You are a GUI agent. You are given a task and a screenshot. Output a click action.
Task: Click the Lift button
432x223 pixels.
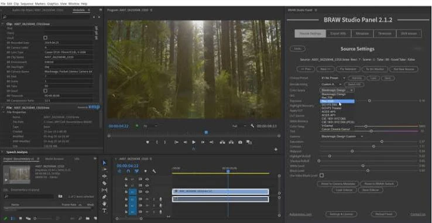[222, 142]
